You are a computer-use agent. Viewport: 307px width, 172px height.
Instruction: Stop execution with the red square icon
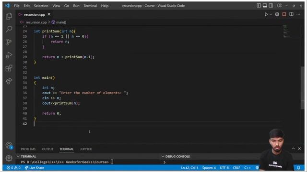coord(284,14)
